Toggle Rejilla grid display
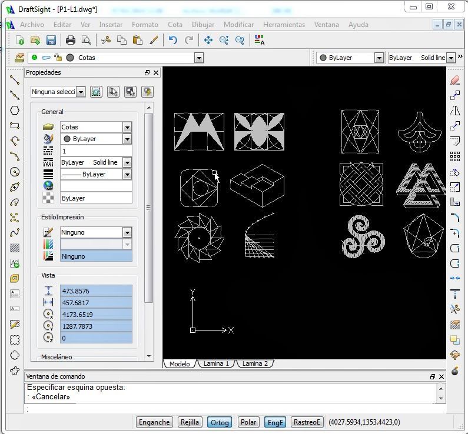 coord(190,422)
